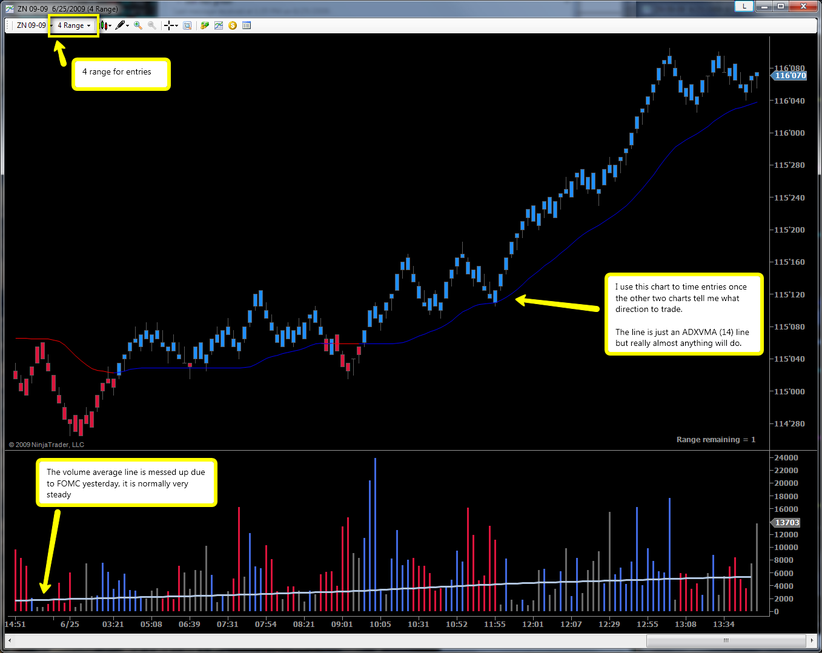Click the 'Range remaining = 1' text
The width and height of the screenshot is (822, 653).
[x=716, y=440]
